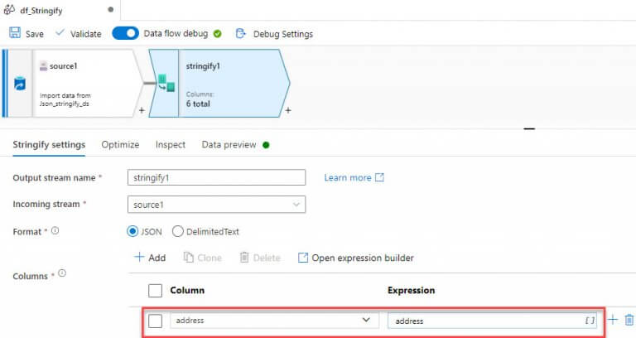Select the stringify1 transformation icon

166,82
